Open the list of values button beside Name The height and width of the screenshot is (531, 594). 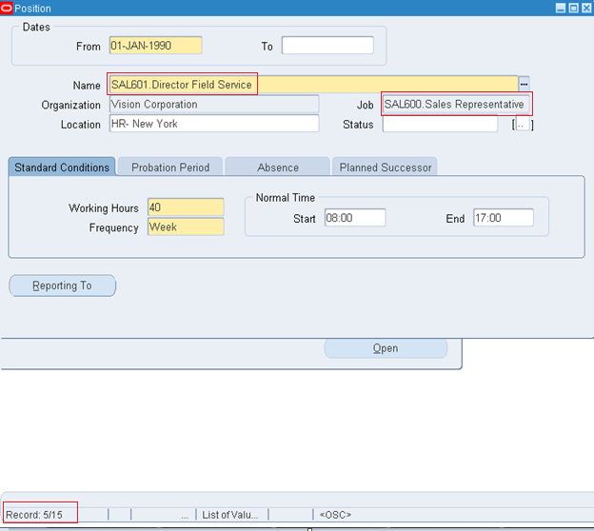pyautogui.click(x=524, y=85)
